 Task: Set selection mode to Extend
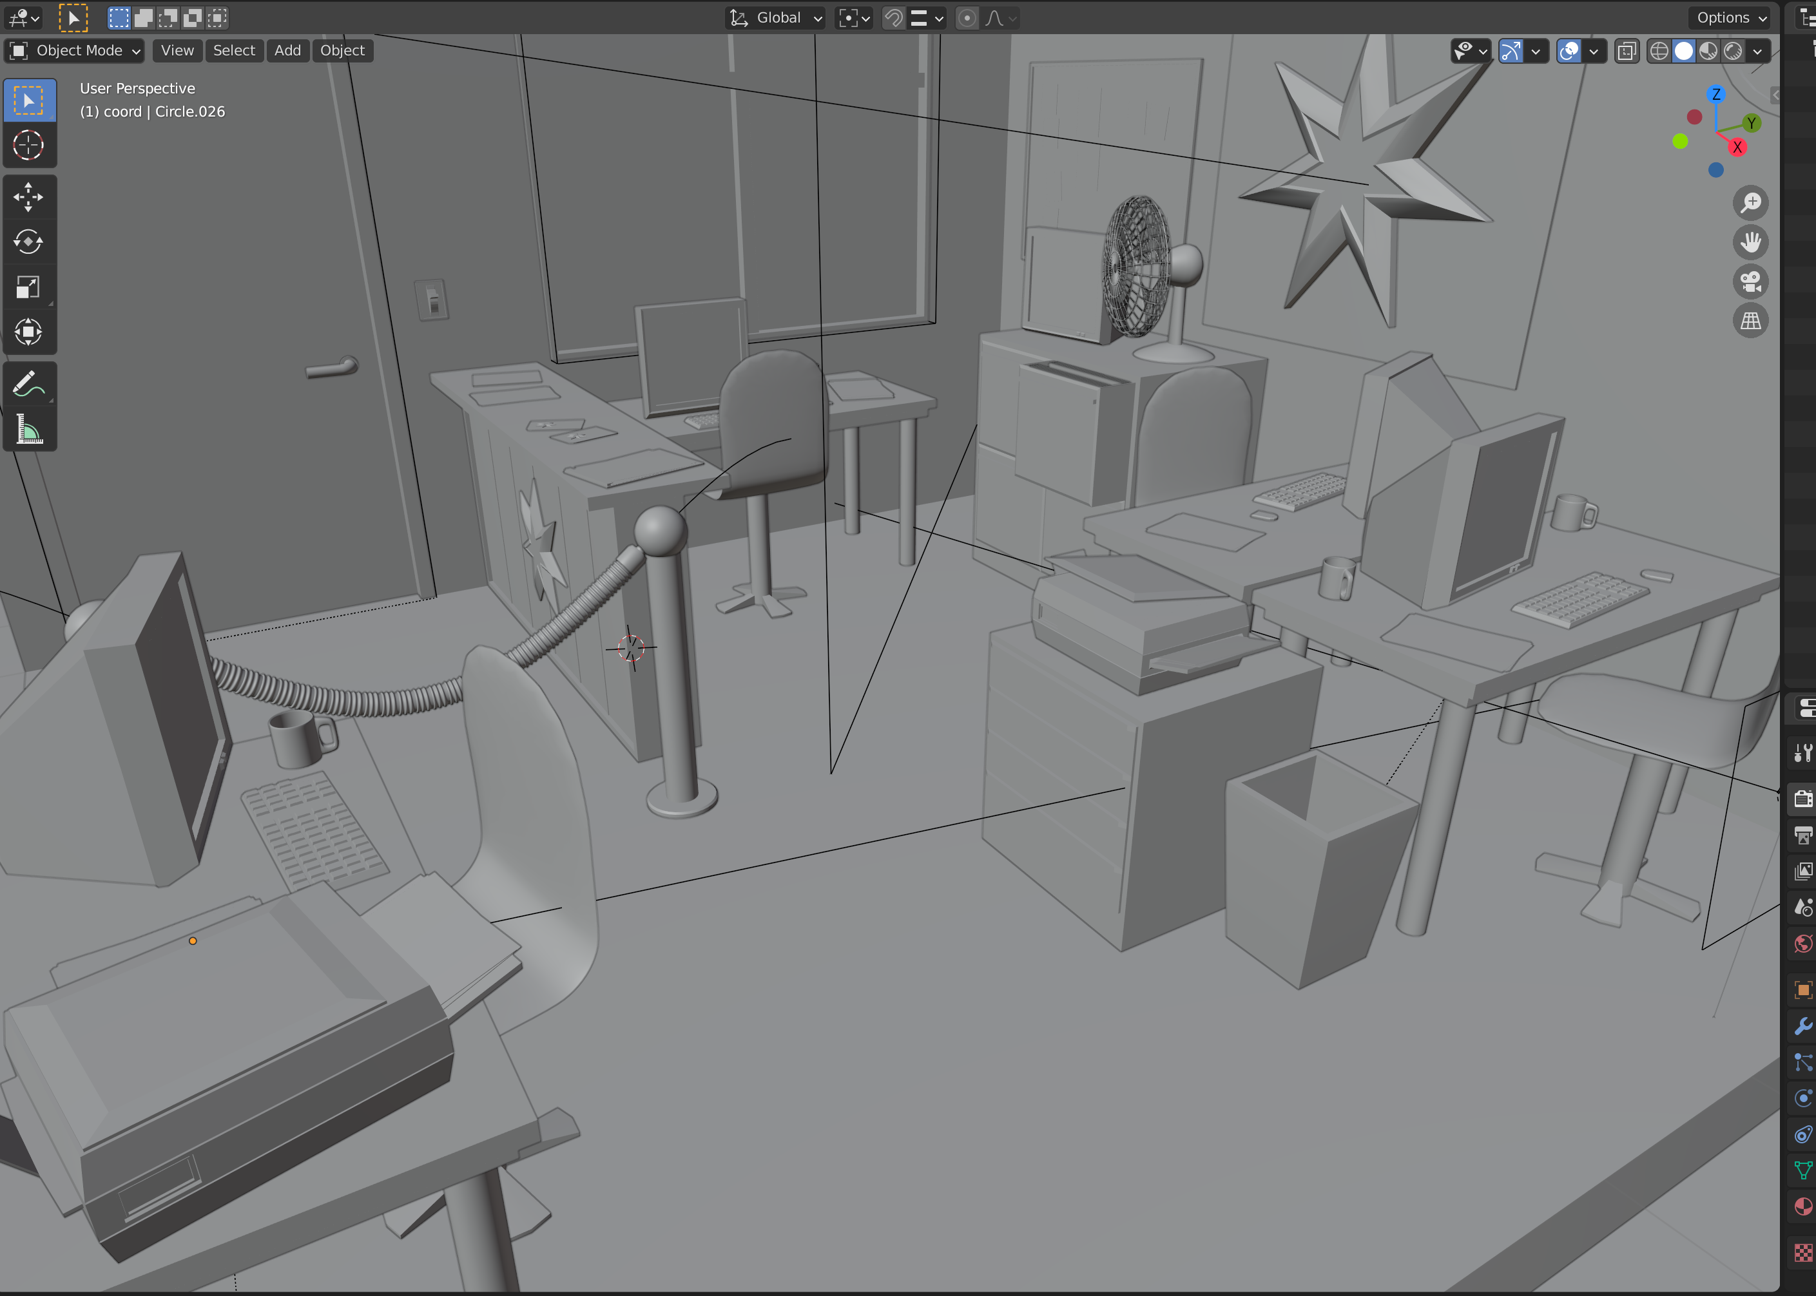[x=144, y=17]
